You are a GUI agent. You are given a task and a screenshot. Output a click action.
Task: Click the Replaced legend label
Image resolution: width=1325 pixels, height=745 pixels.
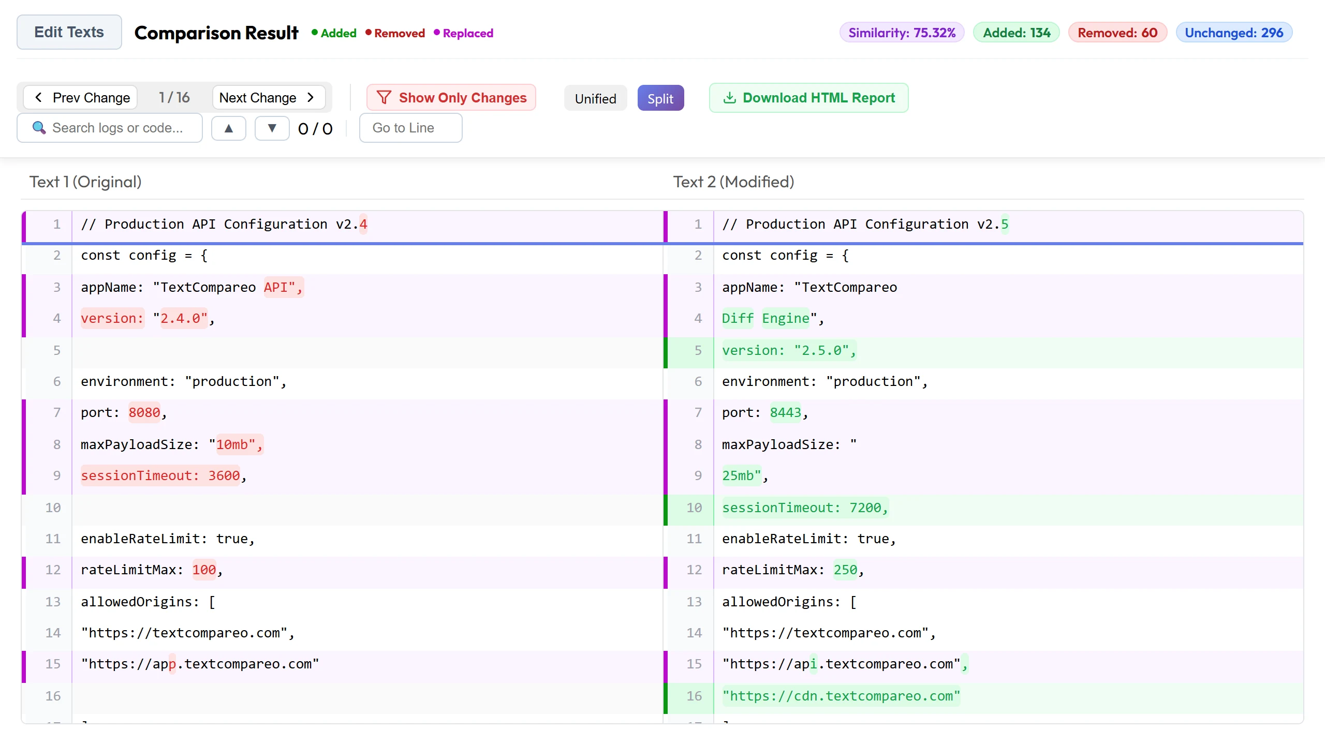[464, 33]
